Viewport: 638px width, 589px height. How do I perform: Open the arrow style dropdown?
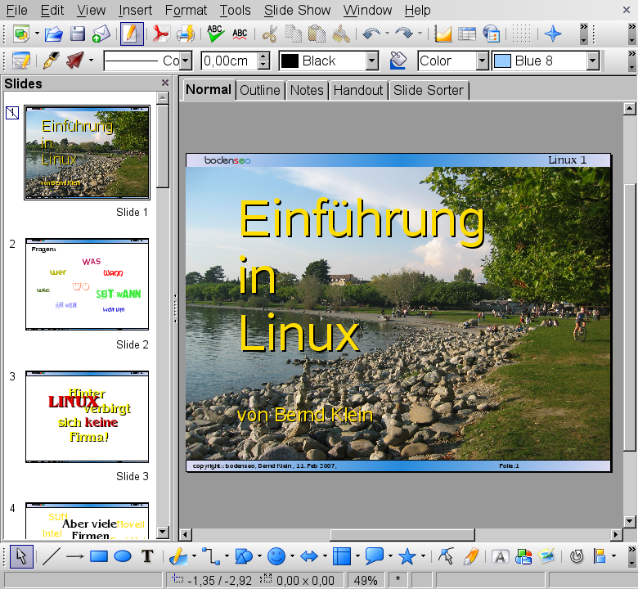point(91,61)
